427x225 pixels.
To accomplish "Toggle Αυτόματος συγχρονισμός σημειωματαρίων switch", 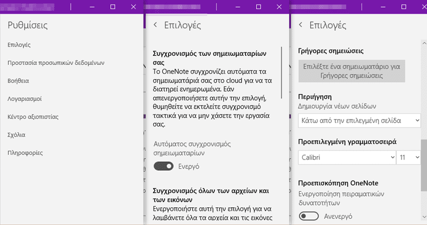I will 163,166.
